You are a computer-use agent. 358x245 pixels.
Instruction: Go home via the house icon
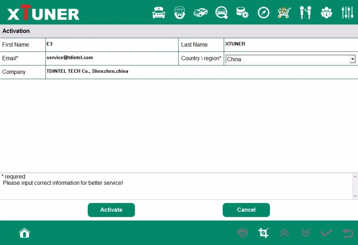click(x=24, y=233)
